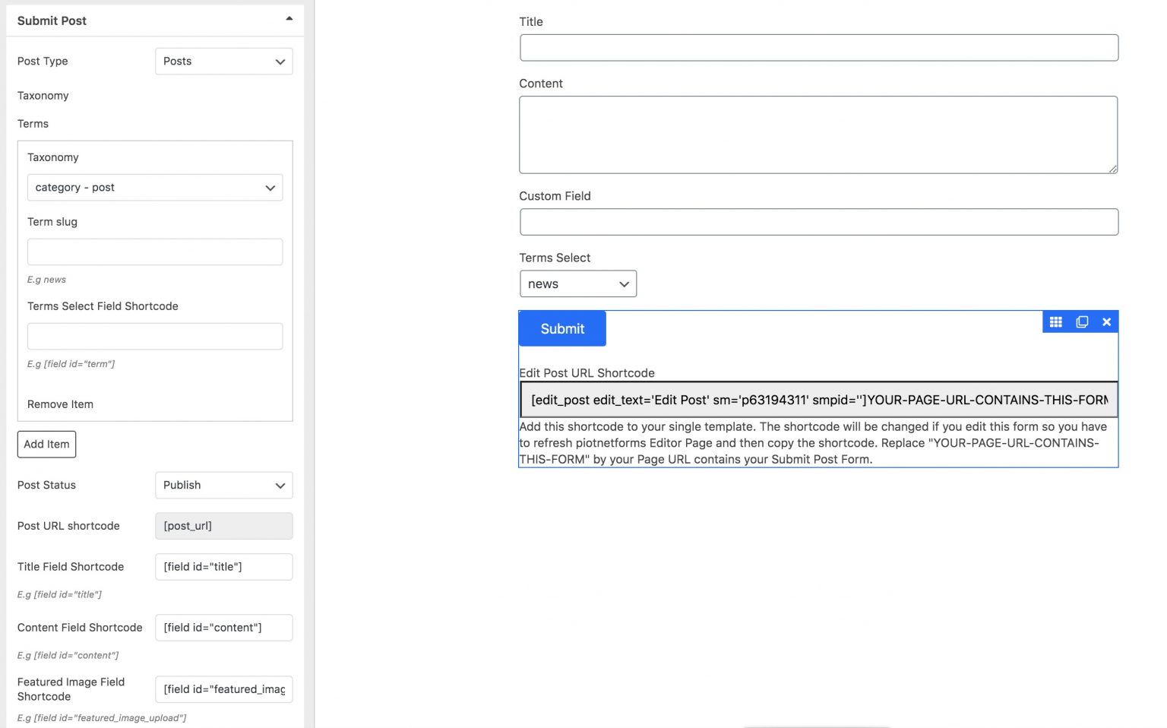
Task: Click the Content Field Shortcode box
Action: pos(223,627)
